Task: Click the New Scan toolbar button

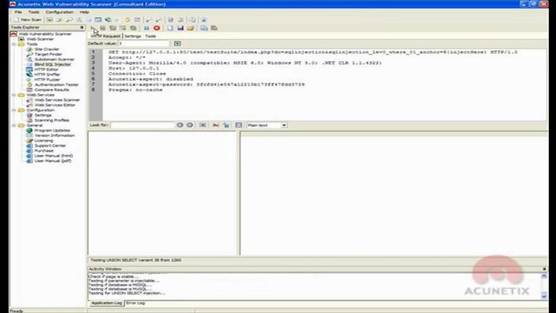Action: tap(27, 20)
